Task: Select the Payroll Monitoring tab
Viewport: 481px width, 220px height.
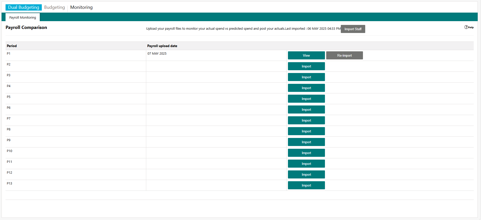Action: click(23, 17)
